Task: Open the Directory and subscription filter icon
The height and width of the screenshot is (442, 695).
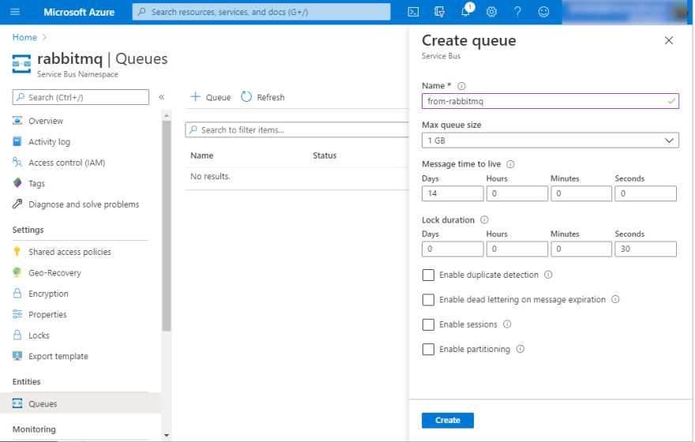Action: [x=439, y=12]
